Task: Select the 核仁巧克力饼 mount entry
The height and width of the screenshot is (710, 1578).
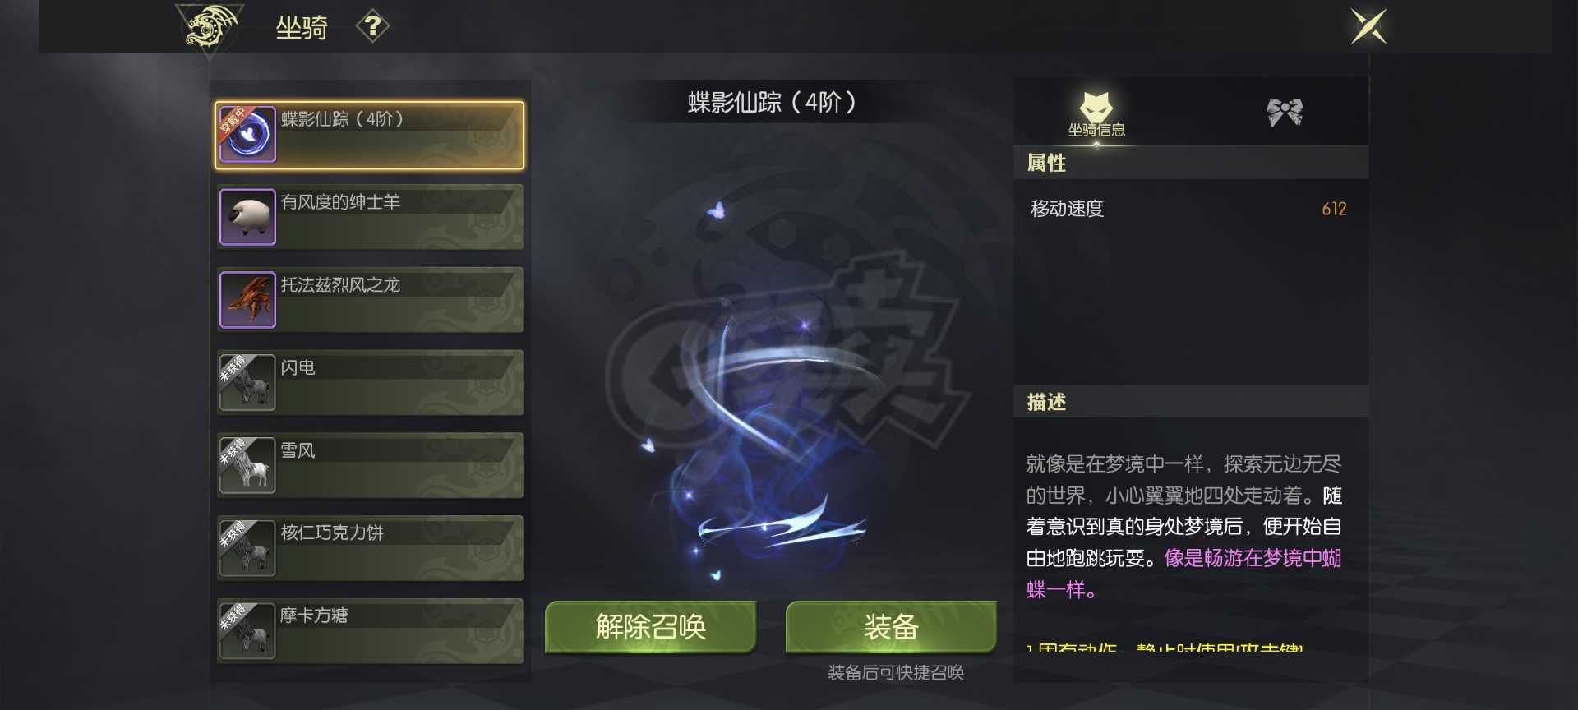Action: 370,548
